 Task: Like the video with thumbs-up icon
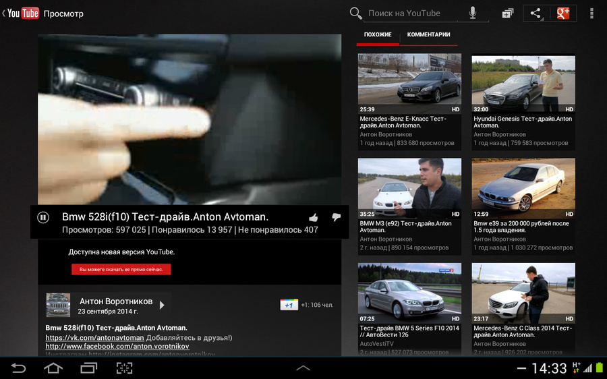pyautogui.click(x=314, y=218)
